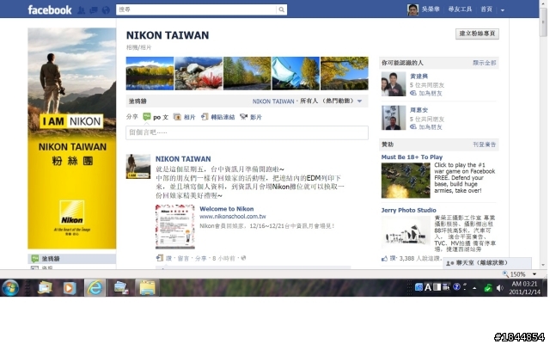
Task: Click the photo viewer taskbar icon
Action: point(121,288)
